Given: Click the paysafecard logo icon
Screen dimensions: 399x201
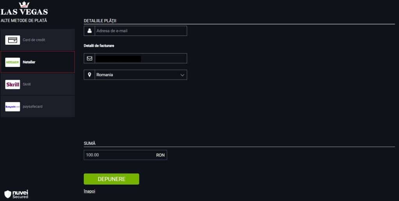Looking at the screenshot, I should [12, 107].
